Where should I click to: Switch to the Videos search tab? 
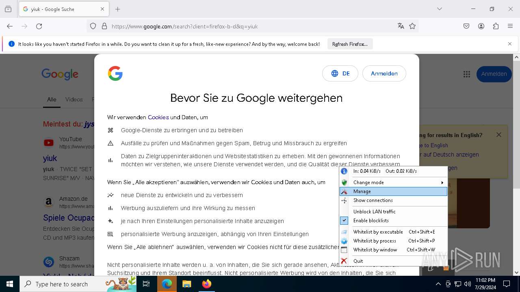point(74,99)
